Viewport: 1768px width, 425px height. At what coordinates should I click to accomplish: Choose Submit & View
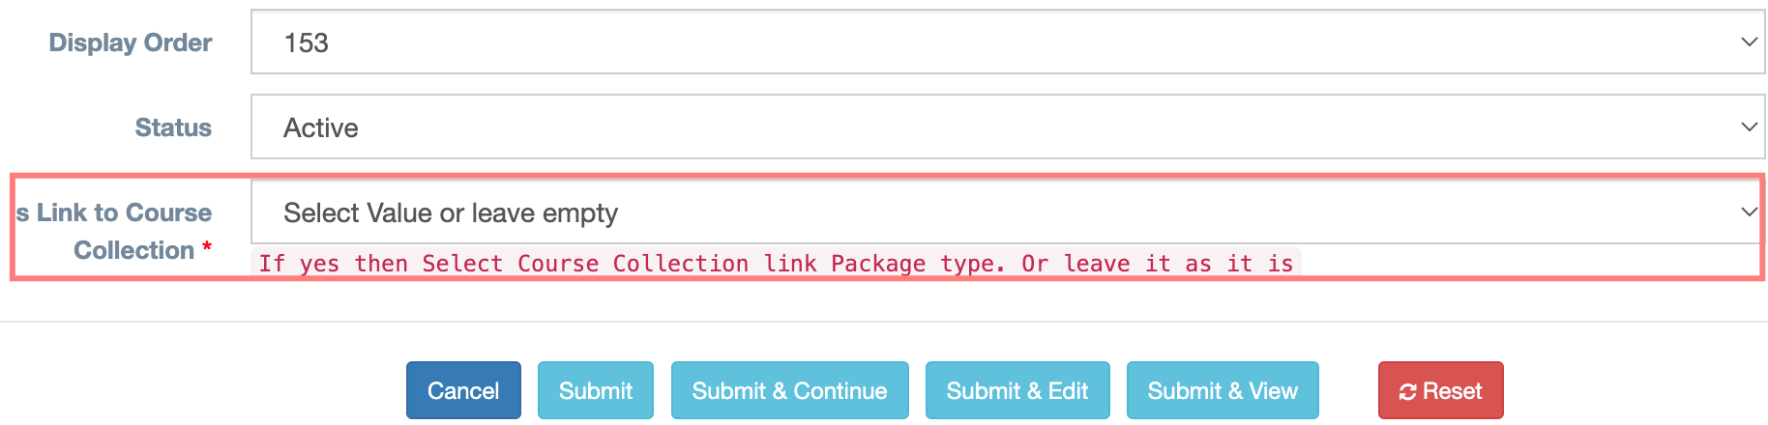coord(1222,390)
